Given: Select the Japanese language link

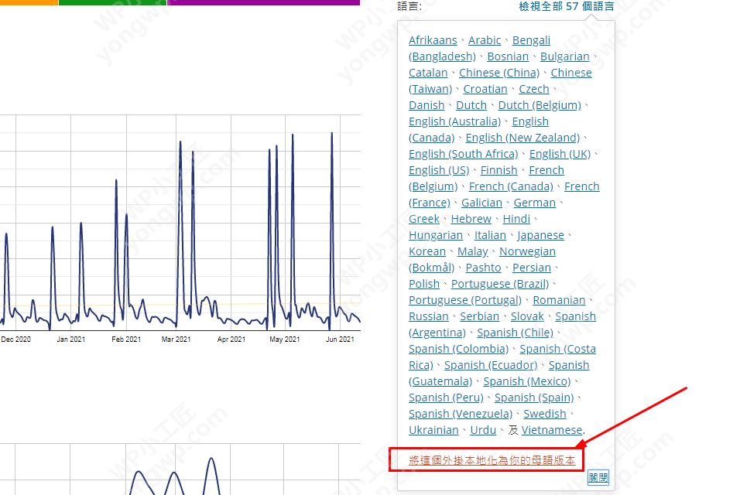Looking at the screenshot, I should (541, 235).
